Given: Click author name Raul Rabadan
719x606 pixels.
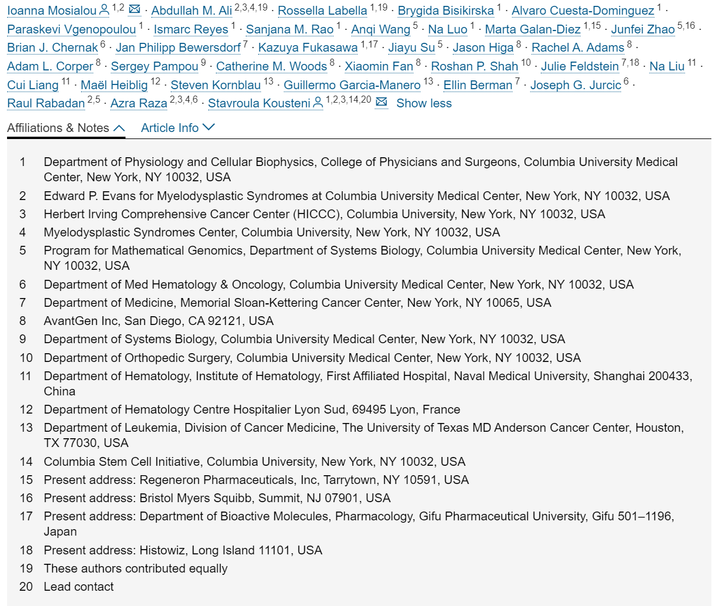Looking at the screenshot, I should point(46,103).
